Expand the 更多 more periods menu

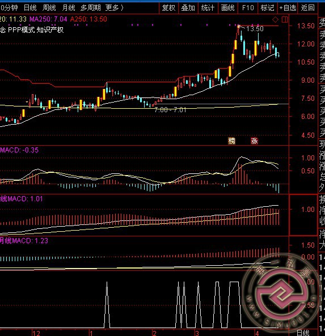pyautogui.click(x=115, y=8)
